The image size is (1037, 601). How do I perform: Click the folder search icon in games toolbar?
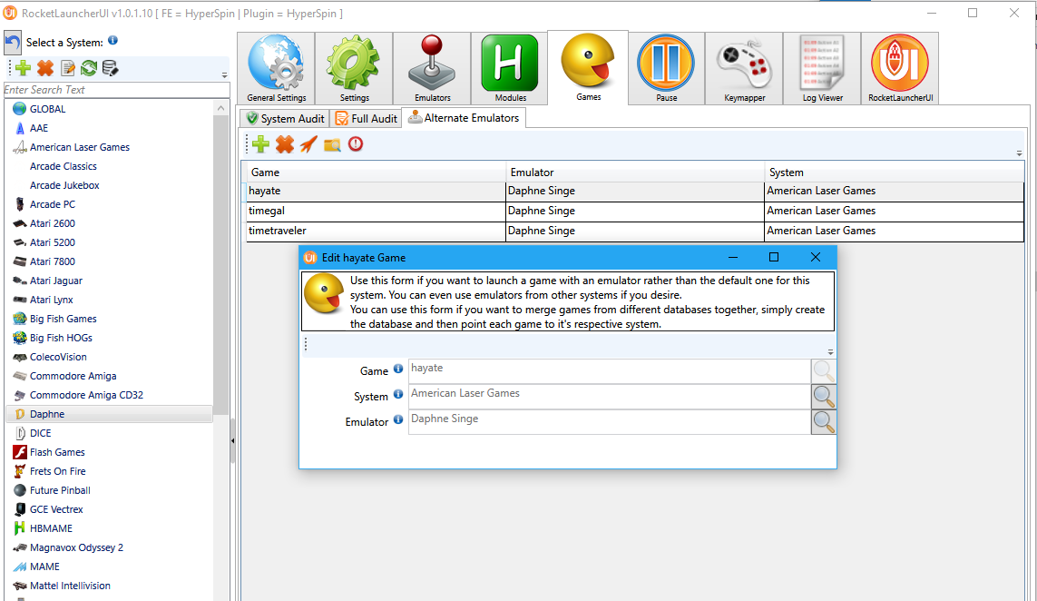click(x=332, y=144)
